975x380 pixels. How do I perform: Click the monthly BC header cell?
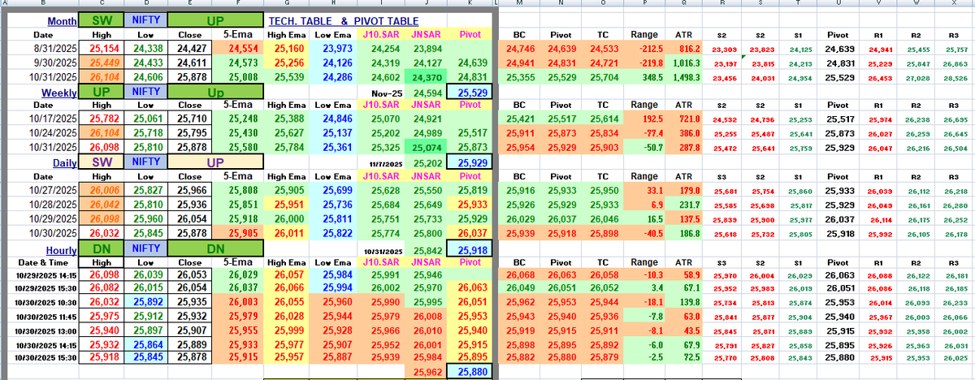(520, 36)
